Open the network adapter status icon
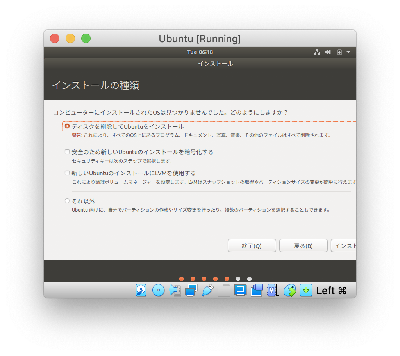400x356 pixels. click(191, 290)
